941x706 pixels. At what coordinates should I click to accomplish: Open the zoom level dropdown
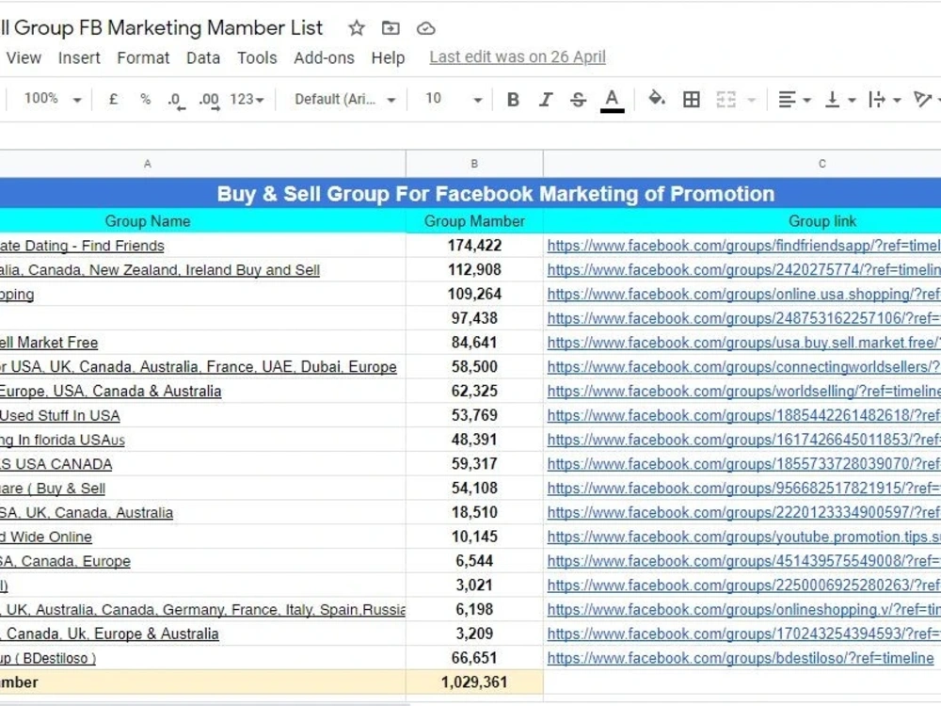[49, 99]
